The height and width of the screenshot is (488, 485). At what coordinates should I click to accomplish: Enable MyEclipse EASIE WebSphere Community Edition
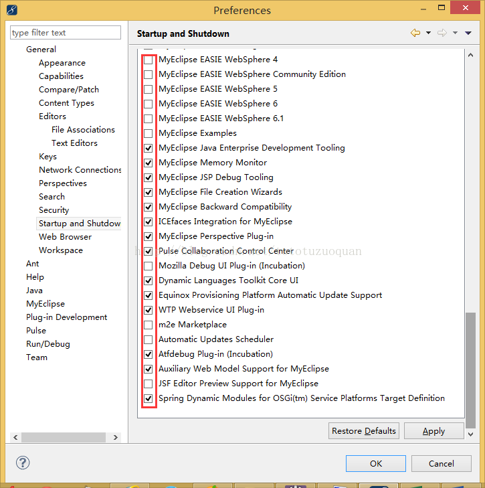(149, 74)
